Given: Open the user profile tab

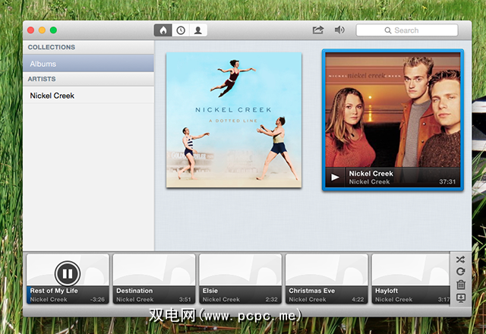Looking at the screenshot, I should (198, 30).
